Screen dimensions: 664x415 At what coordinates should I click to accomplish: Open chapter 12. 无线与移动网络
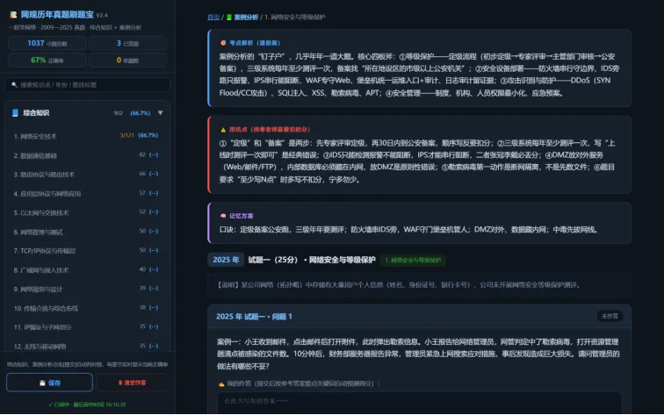[x=87, y=346]
